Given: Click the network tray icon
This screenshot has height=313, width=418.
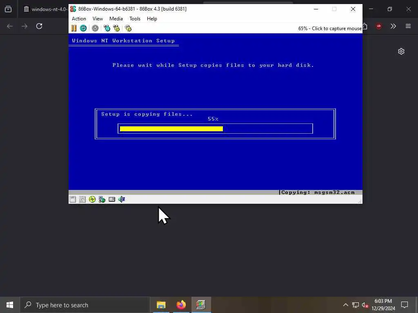Looking at the screenshot, I should [356, 305].
